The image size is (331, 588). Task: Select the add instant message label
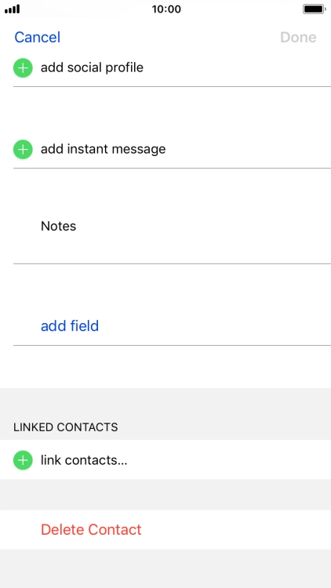click(104, 149)
